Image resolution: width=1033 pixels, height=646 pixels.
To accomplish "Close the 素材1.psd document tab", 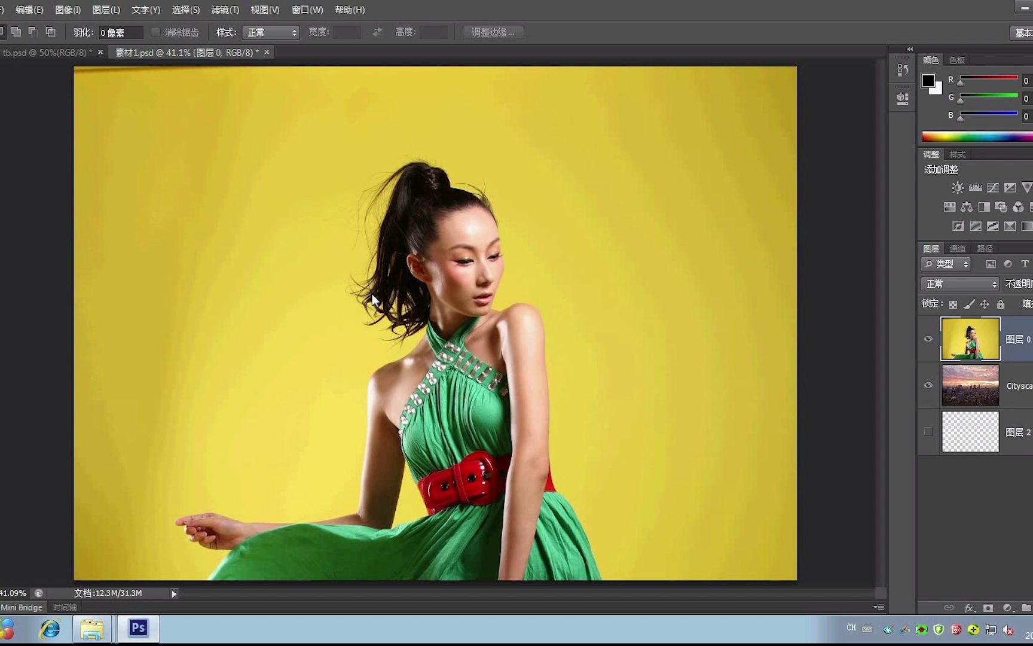I will 267,52.
